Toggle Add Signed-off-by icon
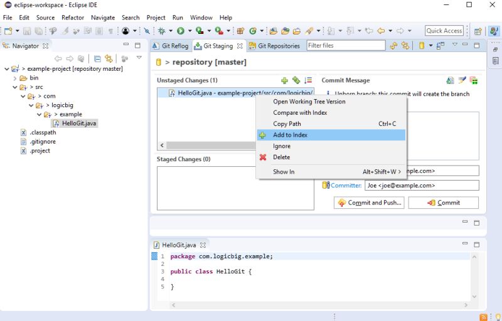Viewport: 502px width, 321px height. coord(462,80)
